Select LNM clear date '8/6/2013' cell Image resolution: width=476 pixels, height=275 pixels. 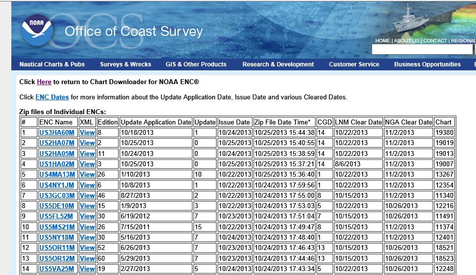pyautogui.click(x=358, y=164)
